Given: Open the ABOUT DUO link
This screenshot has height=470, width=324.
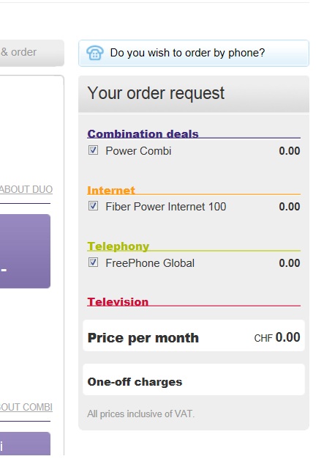Looking at the screenshot, I should pyautogui.click(x=26, y=189).
